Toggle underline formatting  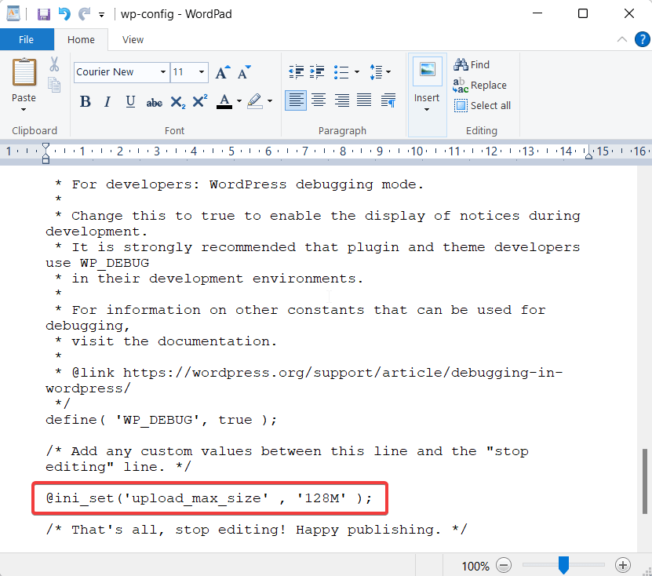pos(130,101)
